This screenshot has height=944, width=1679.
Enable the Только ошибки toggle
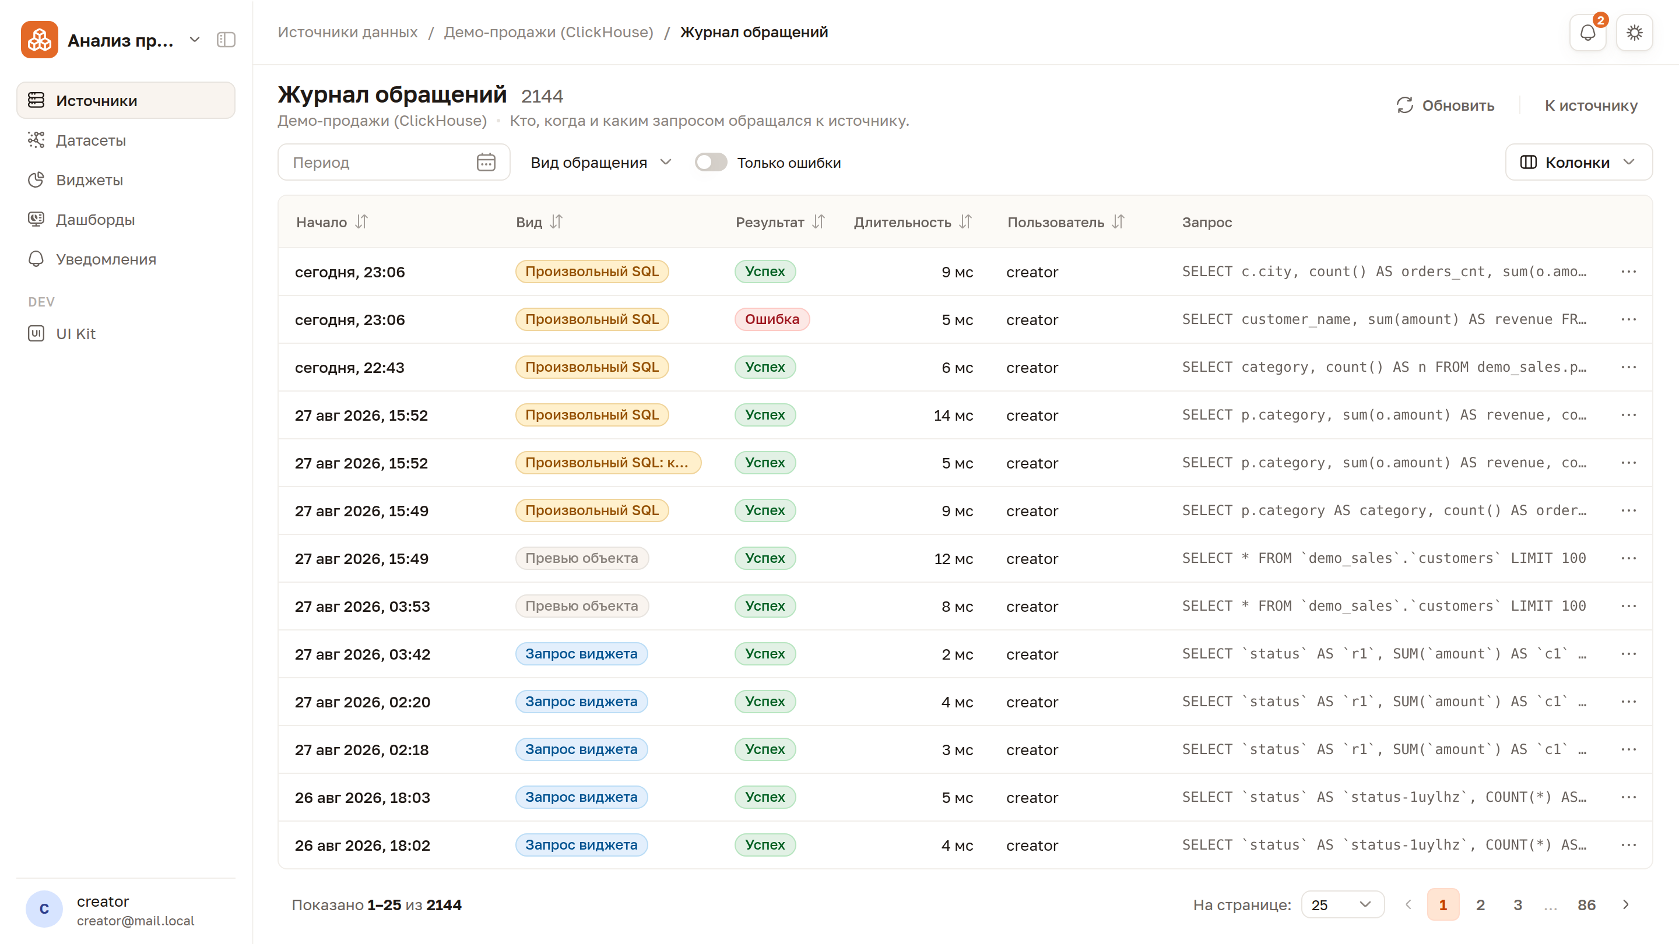[711, 162]
